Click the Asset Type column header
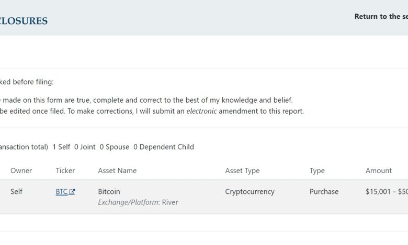This screenshot has width=408, height=245. tap(242, 170)
